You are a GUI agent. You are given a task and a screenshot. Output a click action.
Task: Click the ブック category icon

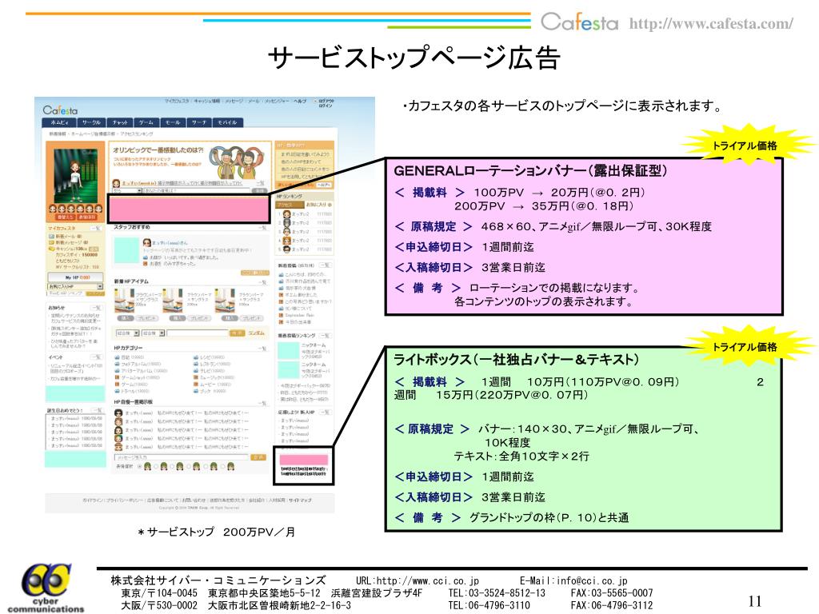[x=196, y=390]
